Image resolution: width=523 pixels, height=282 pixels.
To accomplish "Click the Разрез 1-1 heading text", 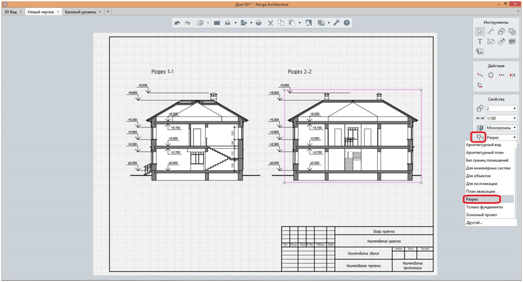I will (x=163, y=71).
